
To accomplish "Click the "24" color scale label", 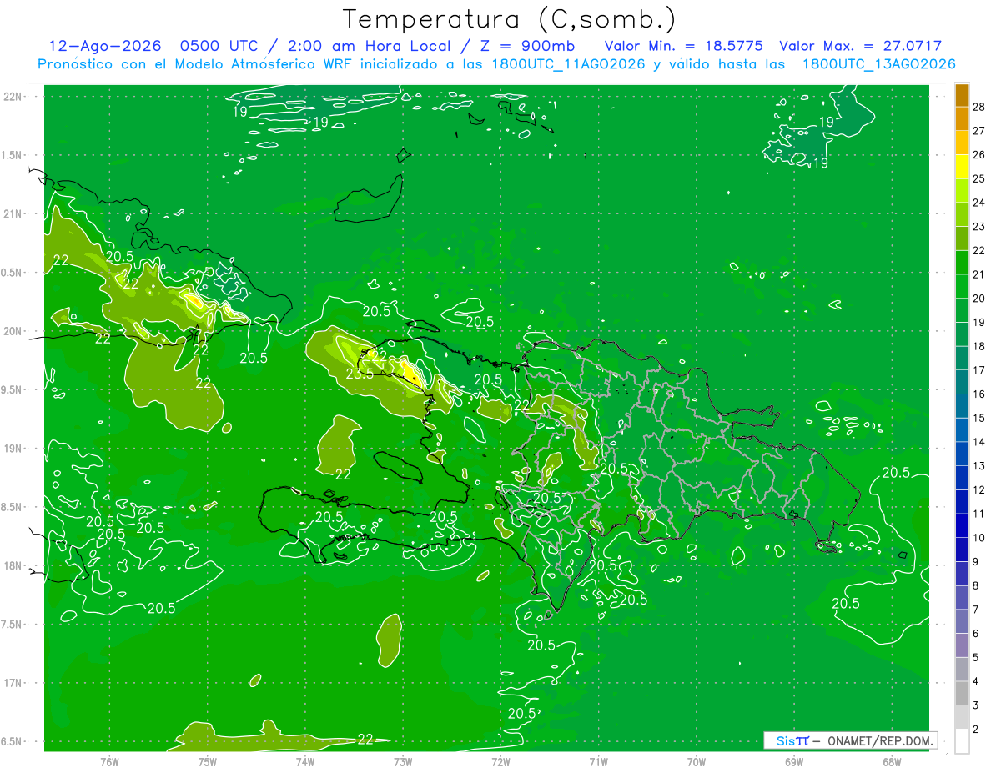I will point(979,203).
